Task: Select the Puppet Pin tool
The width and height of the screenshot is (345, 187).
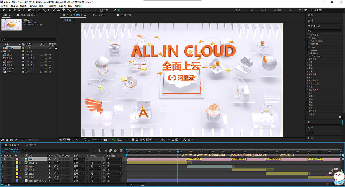Action: [x=74, y=10]
